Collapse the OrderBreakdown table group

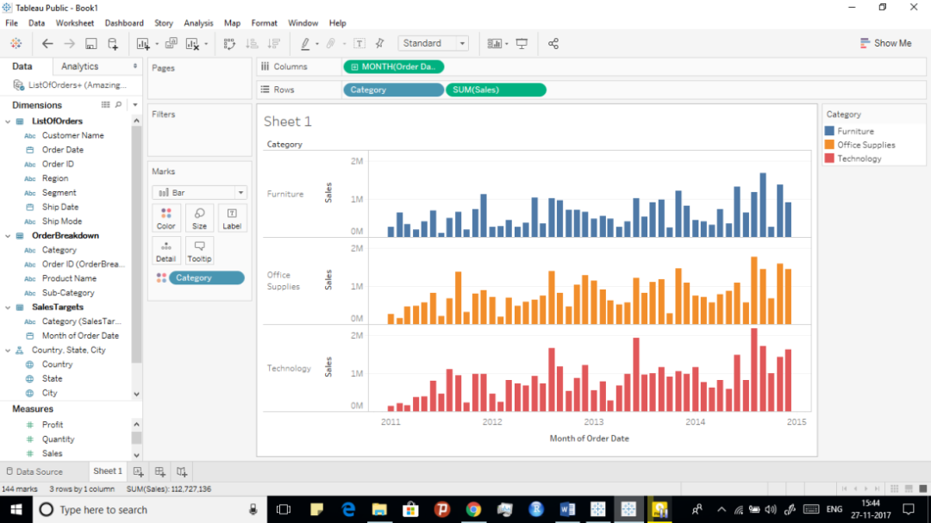pyautogui.click(x=8, y=236)
